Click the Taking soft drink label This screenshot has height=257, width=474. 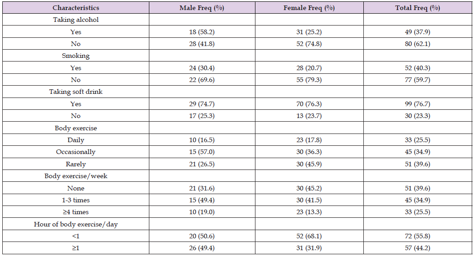point(76,92)
